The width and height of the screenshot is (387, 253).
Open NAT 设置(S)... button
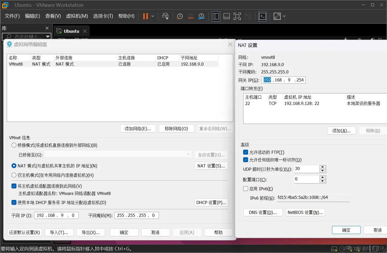click(211, 166)
